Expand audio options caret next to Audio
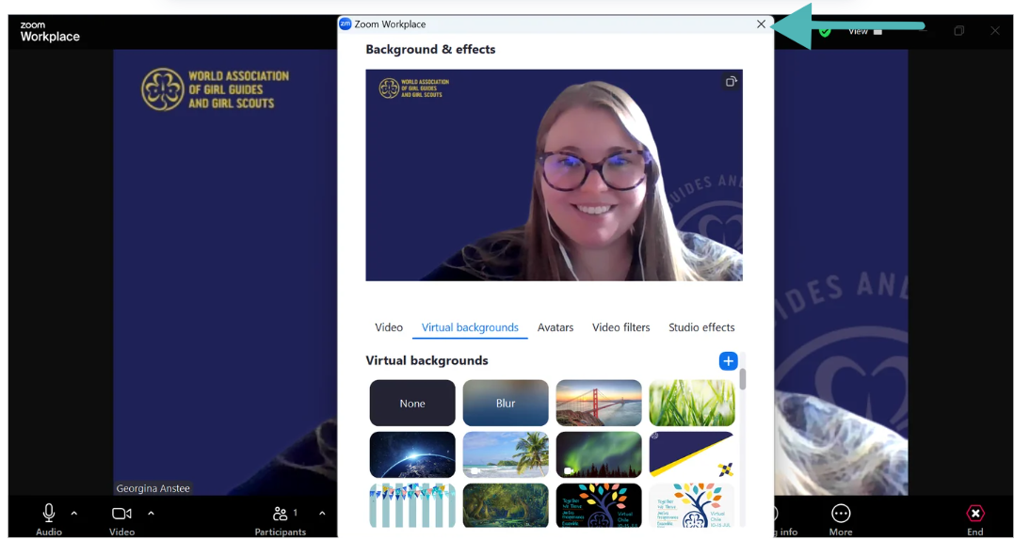 [73, 514]
